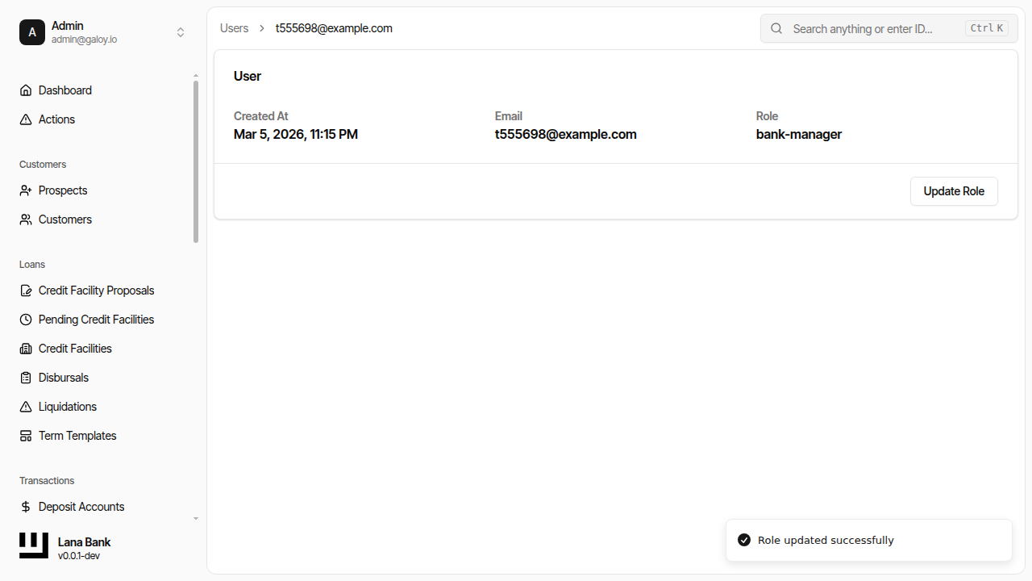Click the Dashboard home icon
1032x581 pixels.
coord(26,90)
